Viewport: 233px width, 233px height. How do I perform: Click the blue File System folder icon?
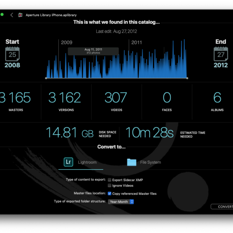tap(132, 162)
